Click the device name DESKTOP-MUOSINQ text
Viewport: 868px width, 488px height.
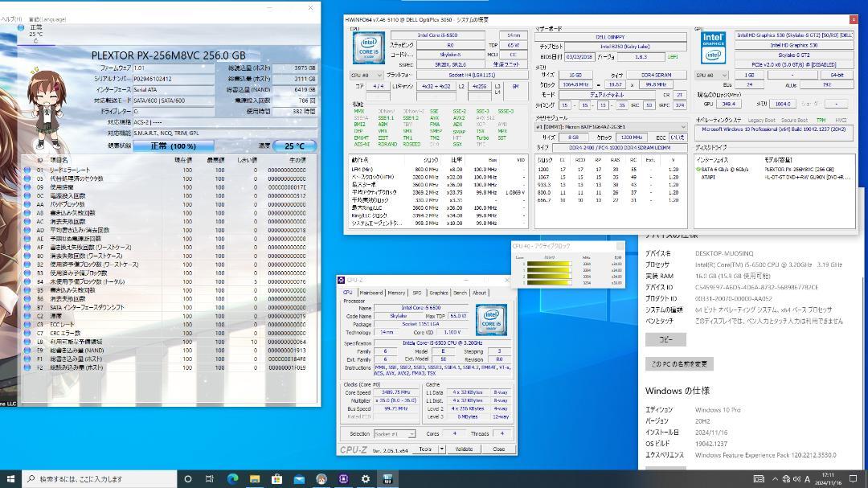[724, 253]
